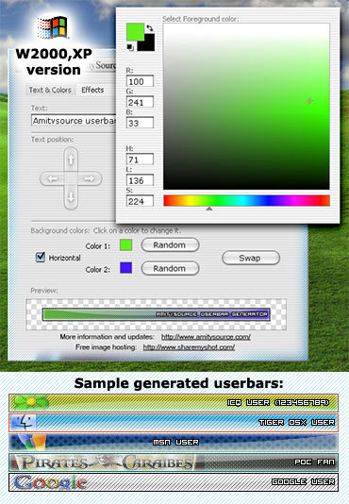
Task: Open the Text & Colors tab
Action: tap(50, 90)
